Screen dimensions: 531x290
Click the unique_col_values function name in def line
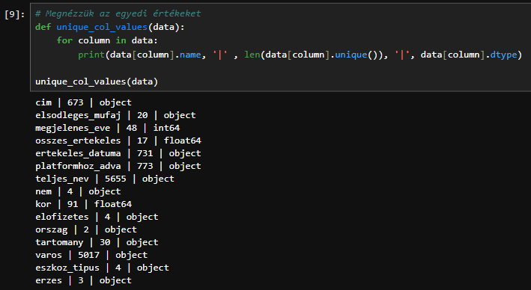click(102, 27)
